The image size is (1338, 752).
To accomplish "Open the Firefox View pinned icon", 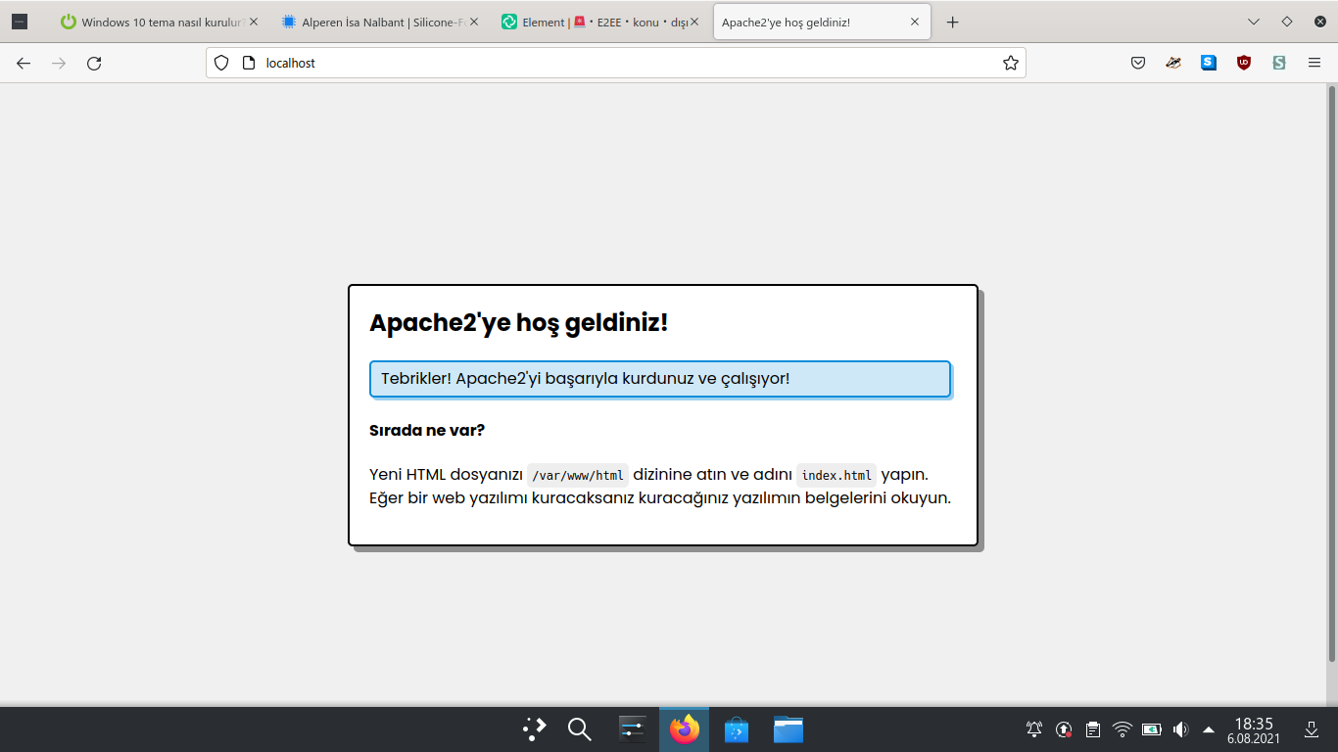I will point(20,22).
